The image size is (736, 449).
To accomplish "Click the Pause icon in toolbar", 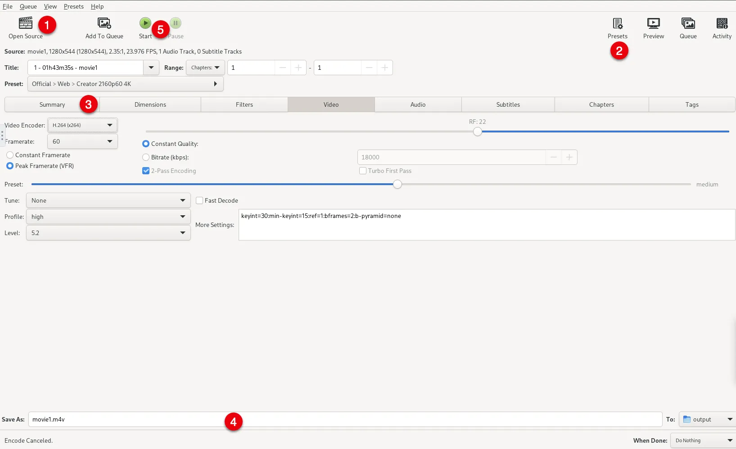I will point(176,23).
